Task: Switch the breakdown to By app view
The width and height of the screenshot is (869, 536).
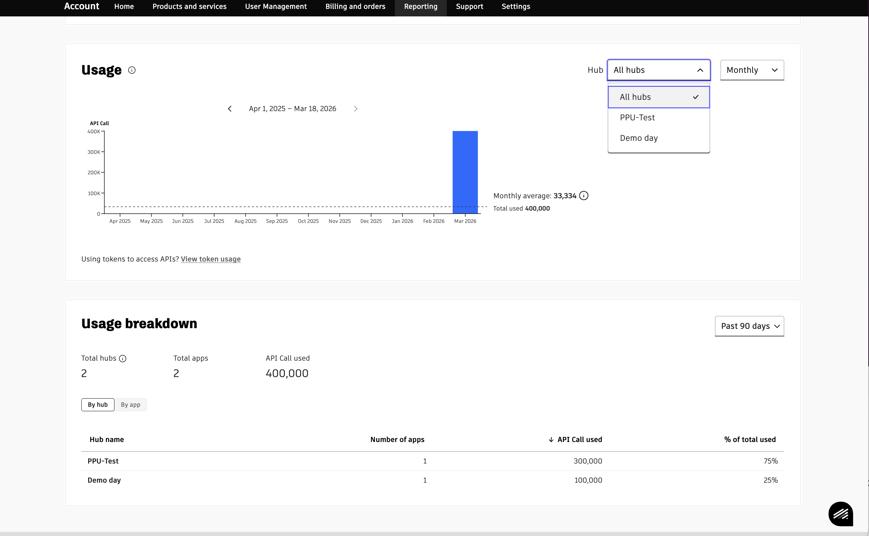Action: pyautogui.click(x=130, y=404)
